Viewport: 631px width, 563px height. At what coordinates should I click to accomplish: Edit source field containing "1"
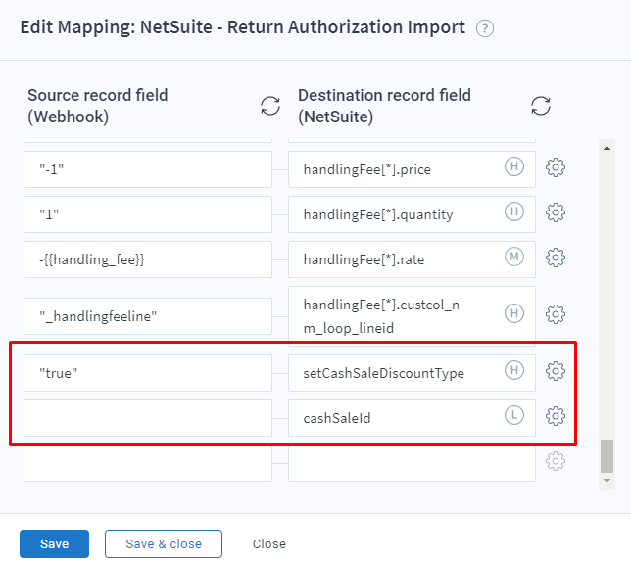click(x=148, y=214)
